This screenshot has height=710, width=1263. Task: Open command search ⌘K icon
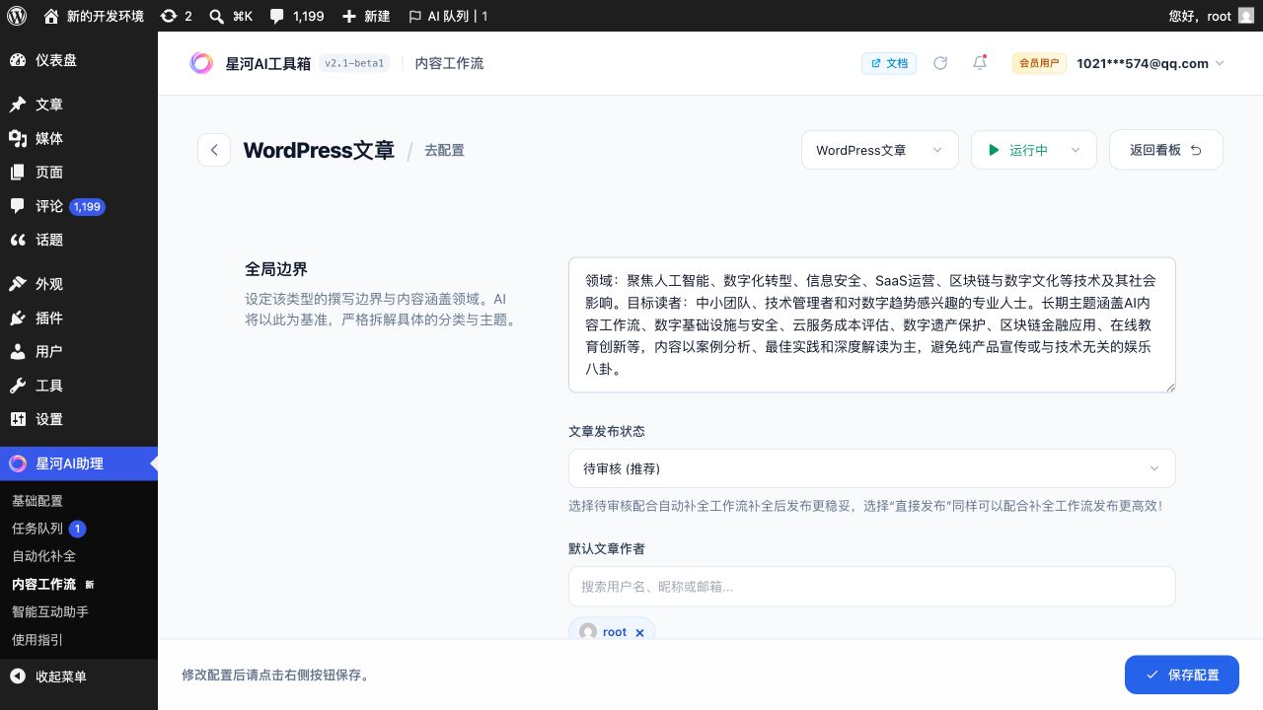click(231, 16)
